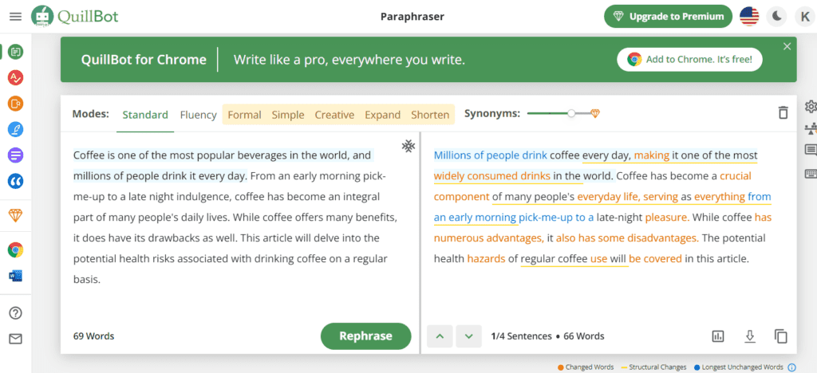Screen dimensions: 817x373
Task: Open the Contact mail icon
Action: (x=16, y=340)
